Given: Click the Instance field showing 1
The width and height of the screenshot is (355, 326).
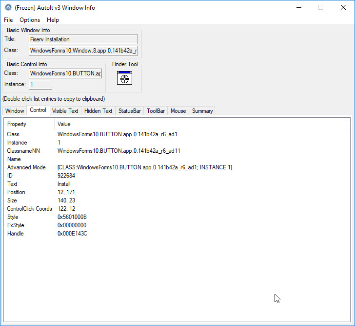Looking at the screenshot, I should coord(40,85).
